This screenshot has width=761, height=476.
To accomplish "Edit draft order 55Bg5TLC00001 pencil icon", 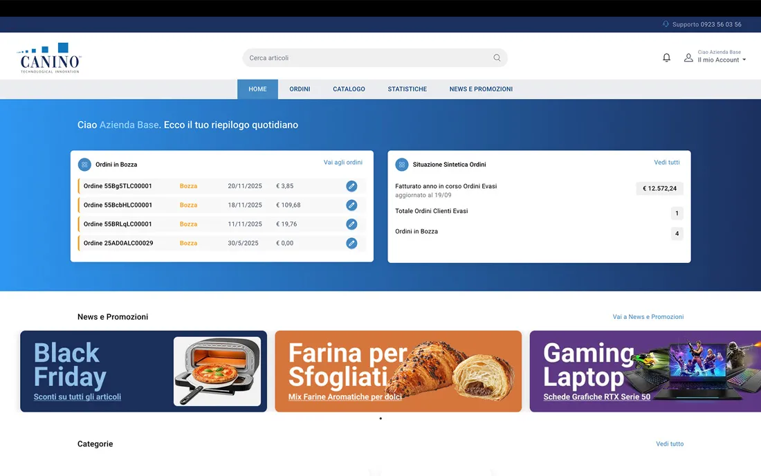I will tap(351, 186).
